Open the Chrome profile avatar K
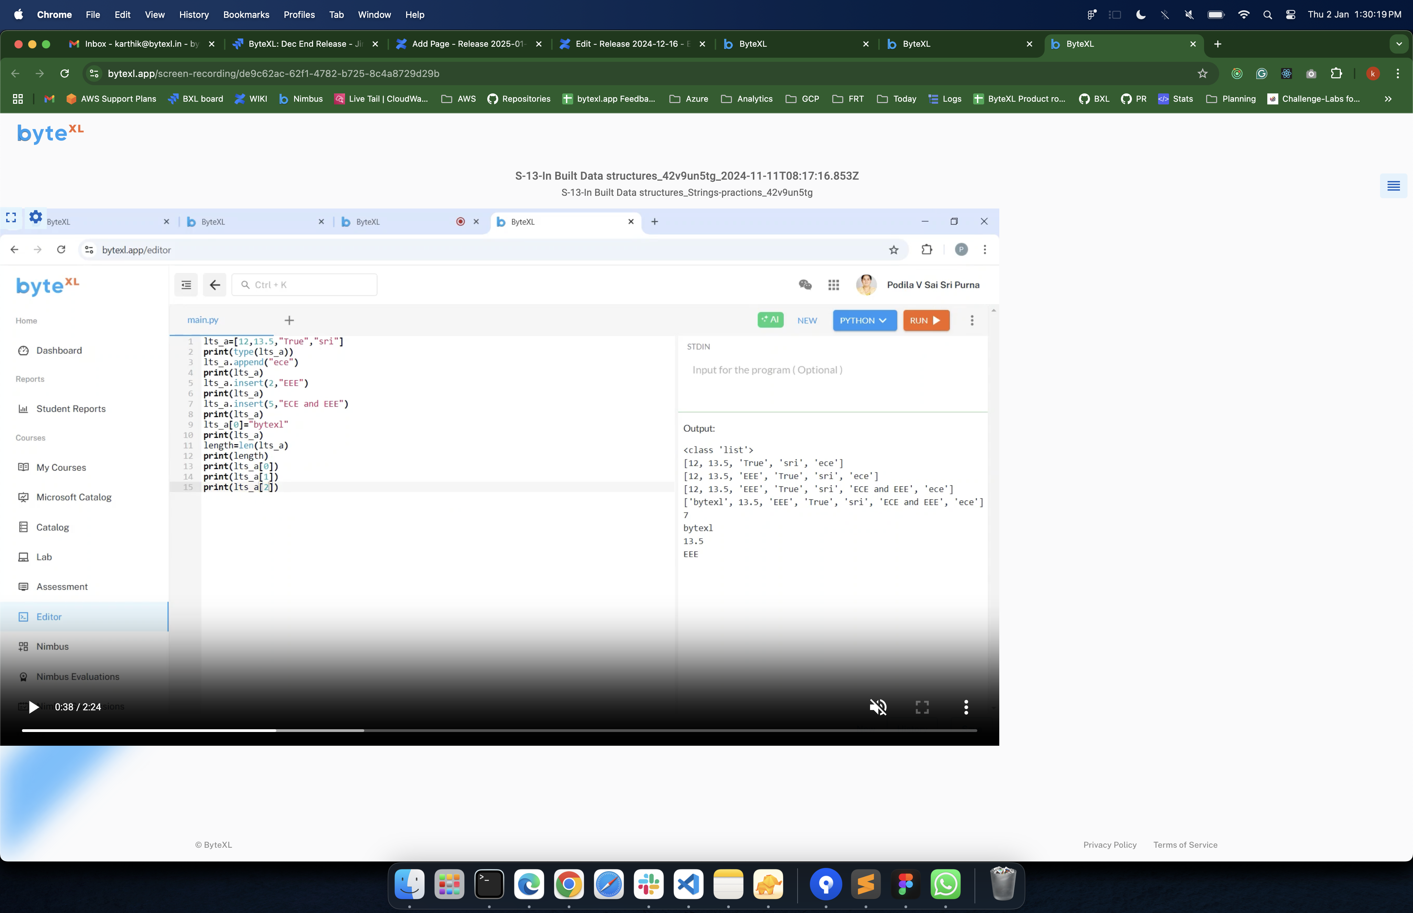The width and height of the screenshot is (1413, 913). pos(1373,74)
